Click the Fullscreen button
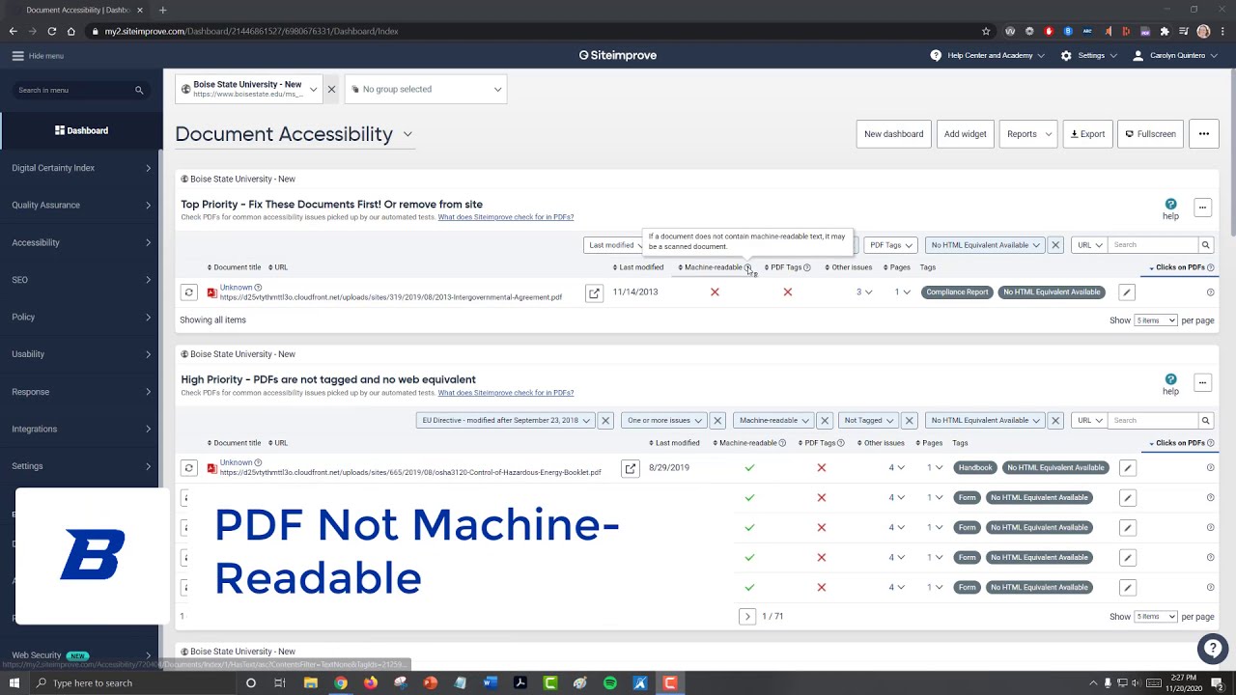 click(1151, 134)
